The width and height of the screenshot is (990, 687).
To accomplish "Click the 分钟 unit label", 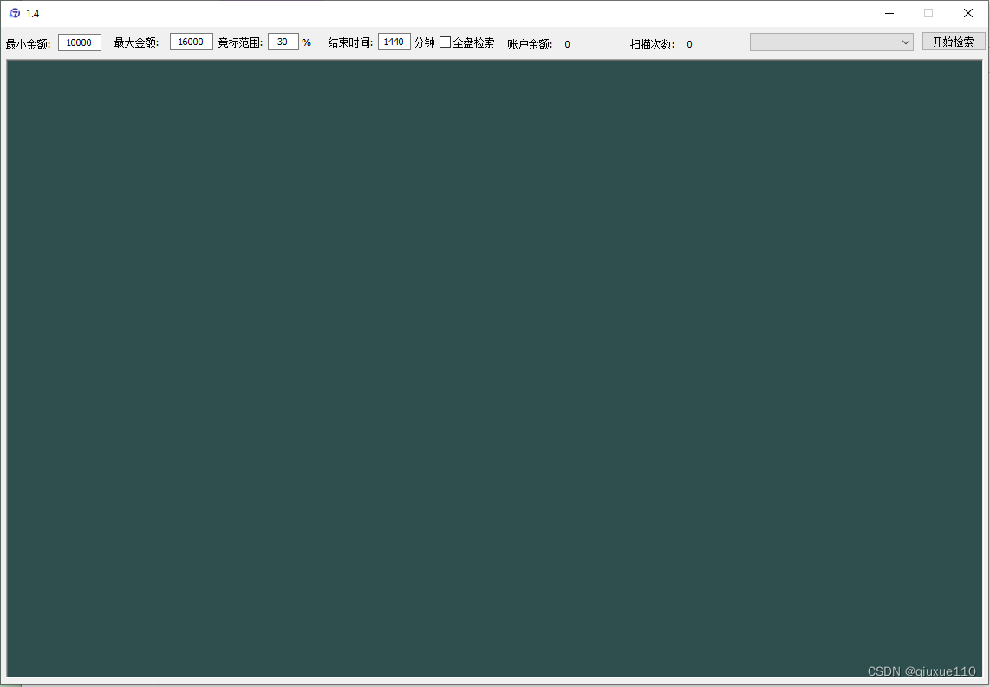I will 424,43.
